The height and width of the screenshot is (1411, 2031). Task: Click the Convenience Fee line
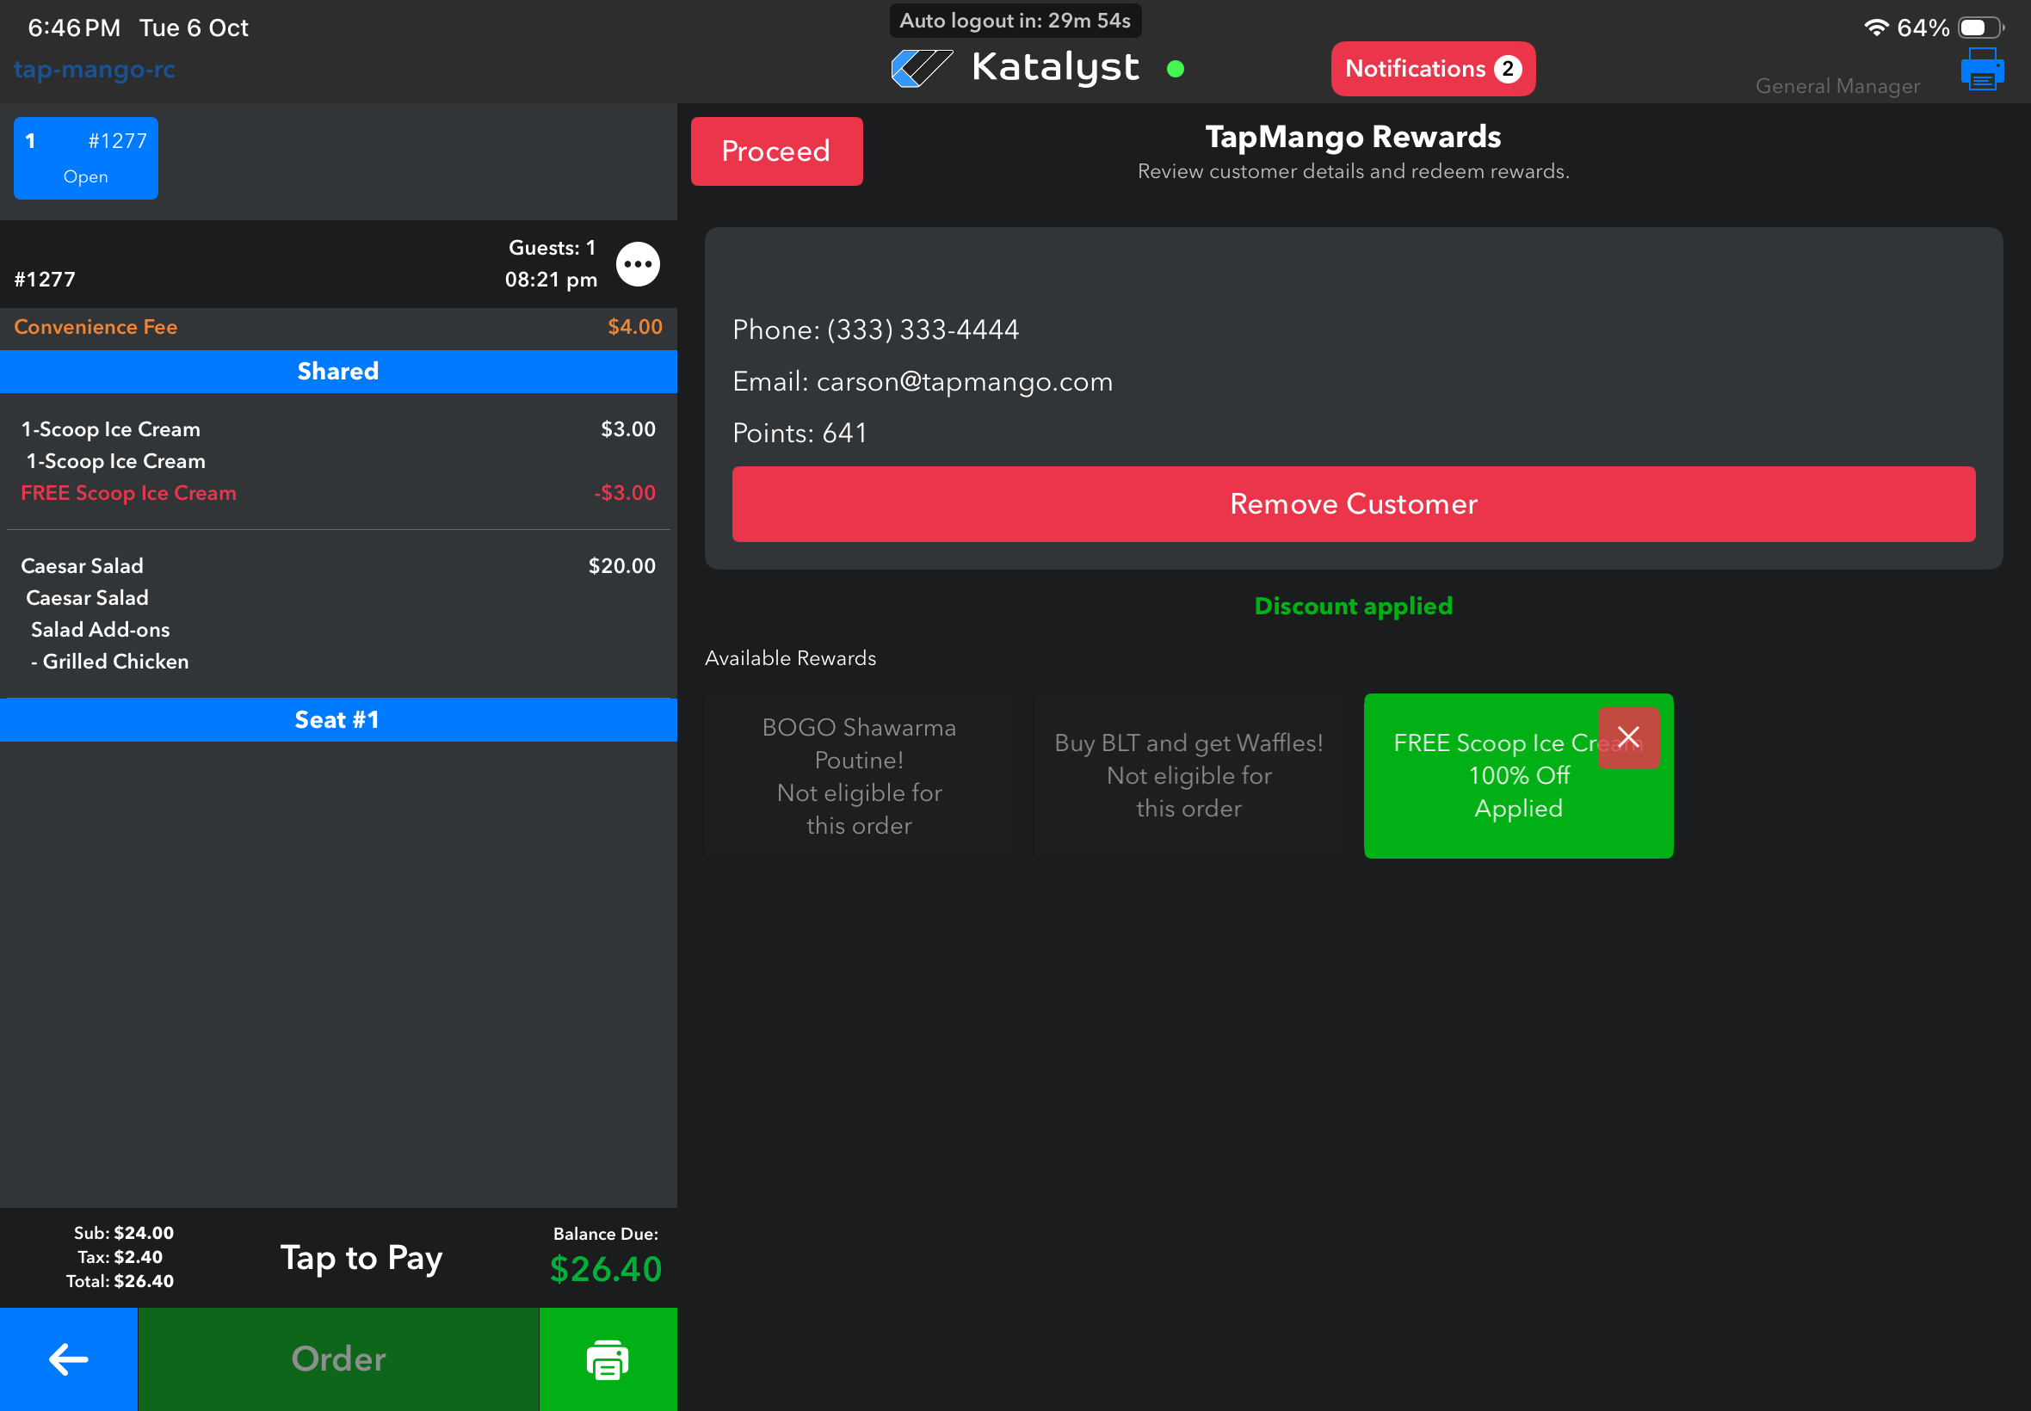coord(339,327)
